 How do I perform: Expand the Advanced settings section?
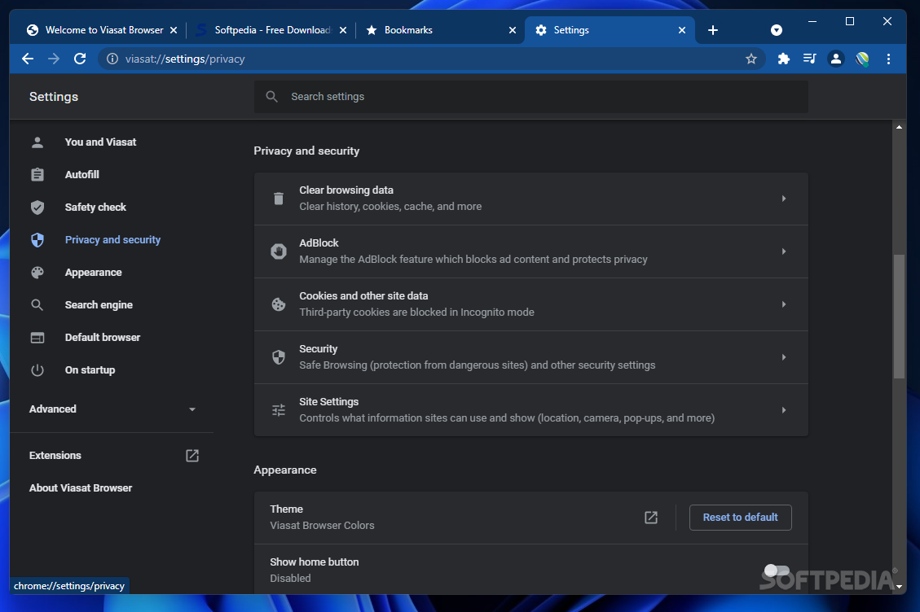112,409
